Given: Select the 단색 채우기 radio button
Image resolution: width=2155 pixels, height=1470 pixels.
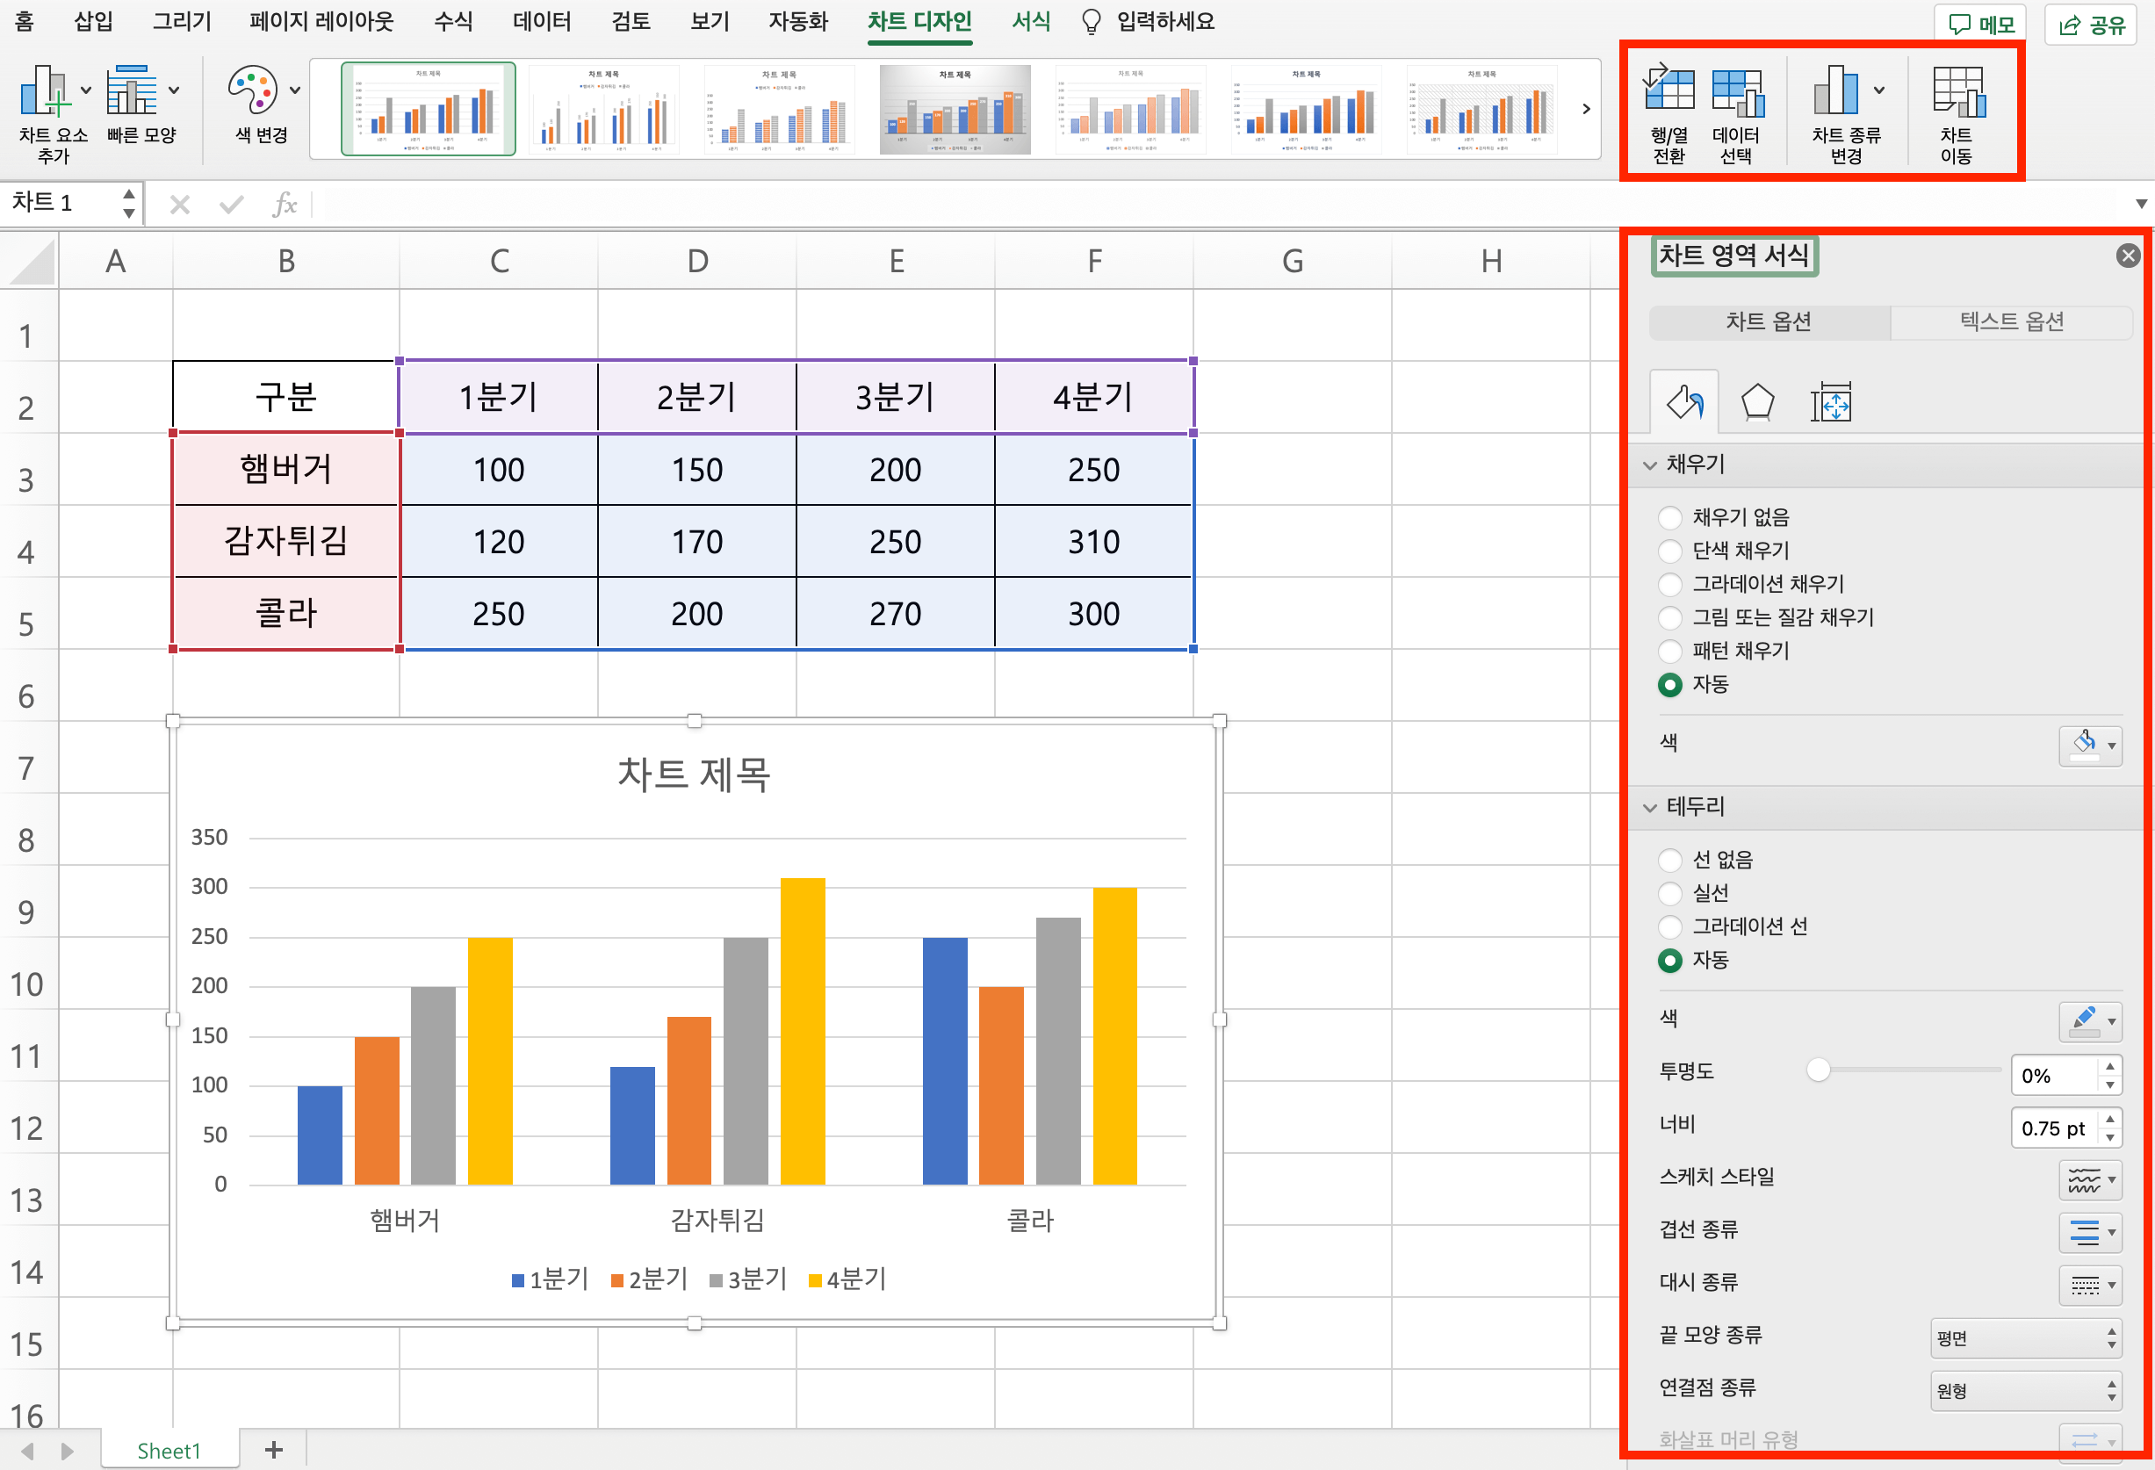Looking at the screenshot, I should tap(1669, 551).
